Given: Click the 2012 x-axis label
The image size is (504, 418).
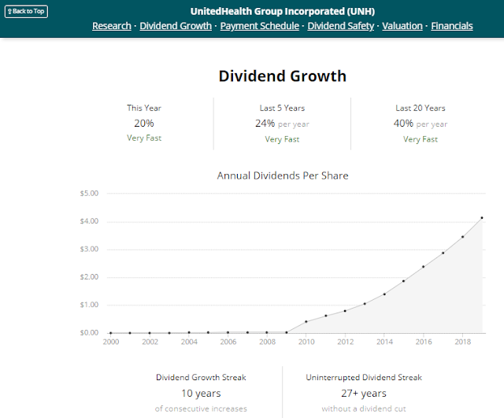Looking at the screenshot, I should pyautogui.click(x=346, y=342).
